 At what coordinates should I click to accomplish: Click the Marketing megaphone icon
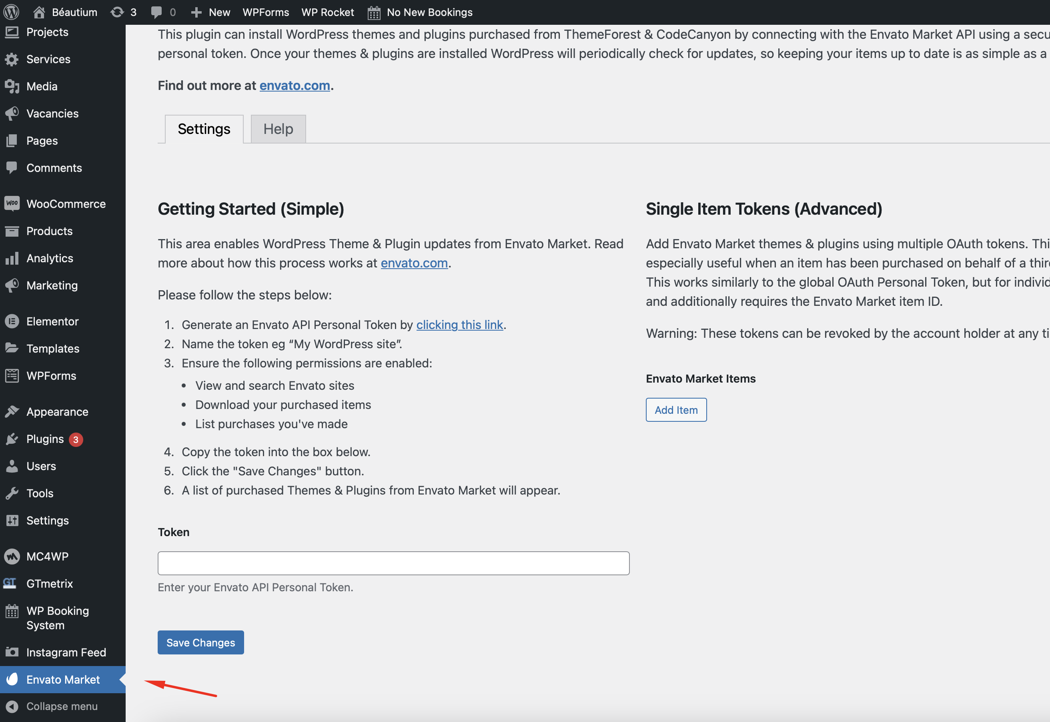(x=12, y=285)
